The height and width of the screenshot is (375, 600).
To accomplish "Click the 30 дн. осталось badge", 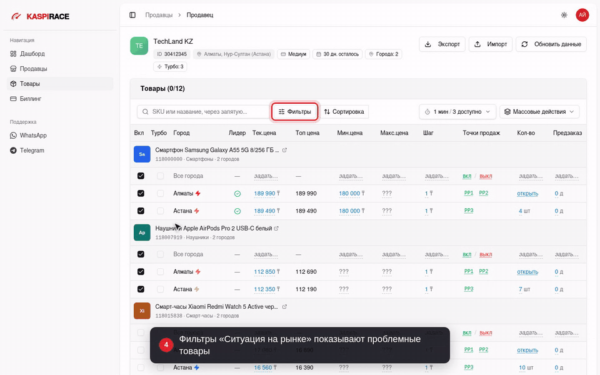I will point(337,54).
